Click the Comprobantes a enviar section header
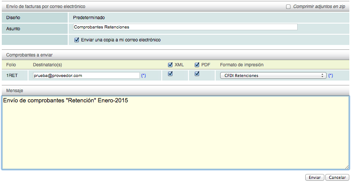Viewport: 352px width, 182px height. [29, 55]
